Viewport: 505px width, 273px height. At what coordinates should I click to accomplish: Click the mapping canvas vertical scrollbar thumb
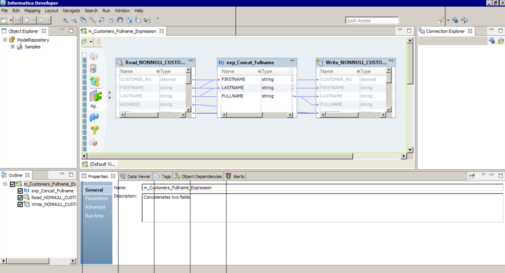(410, 64)
